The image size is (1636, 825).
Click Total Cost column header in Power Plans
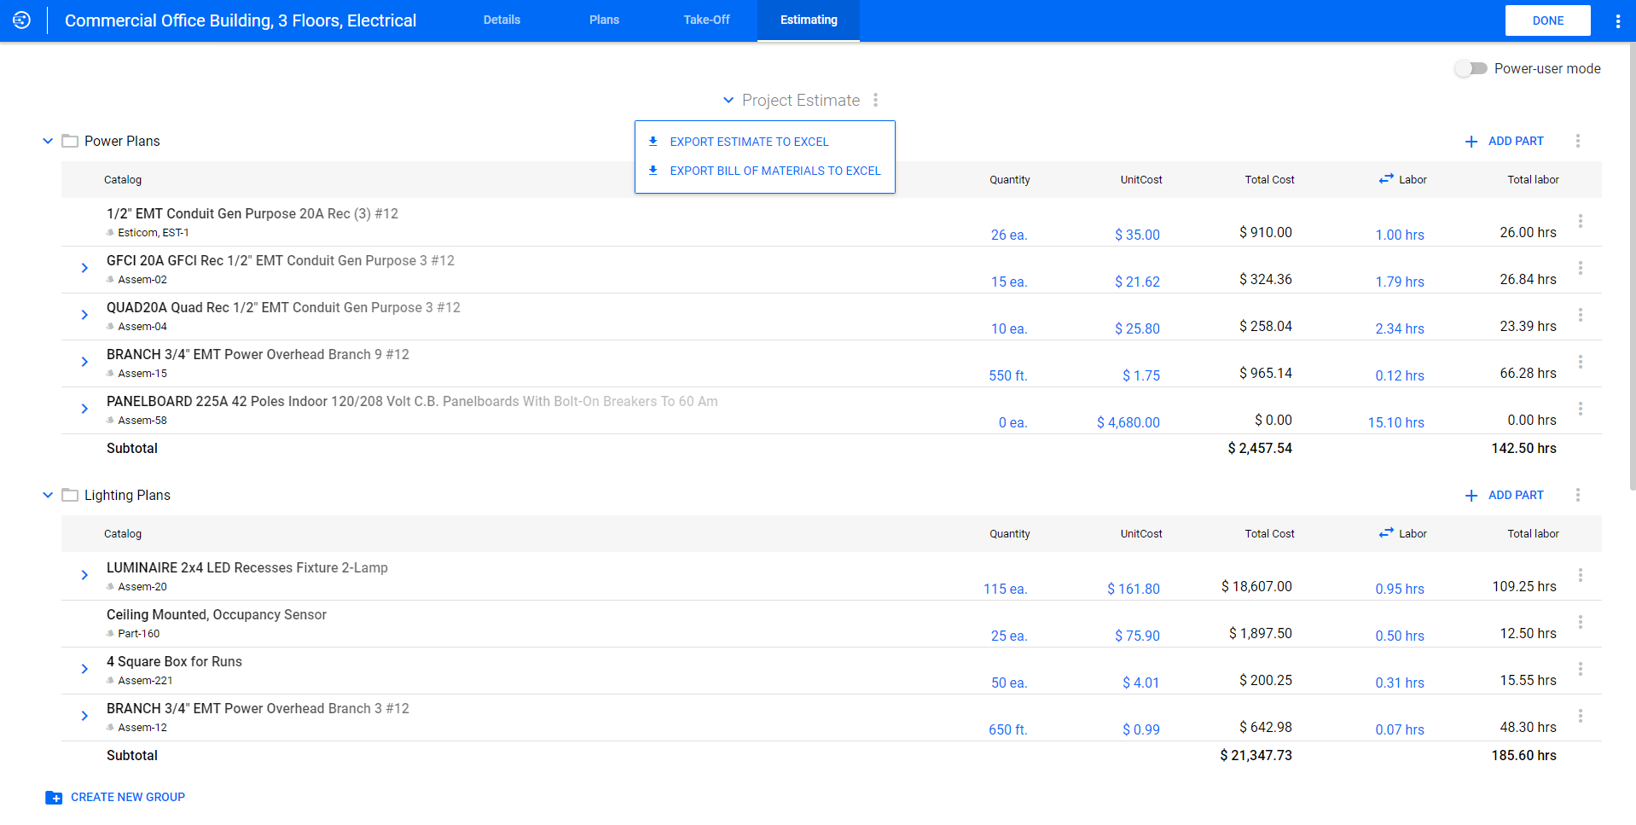point(1269,179)
